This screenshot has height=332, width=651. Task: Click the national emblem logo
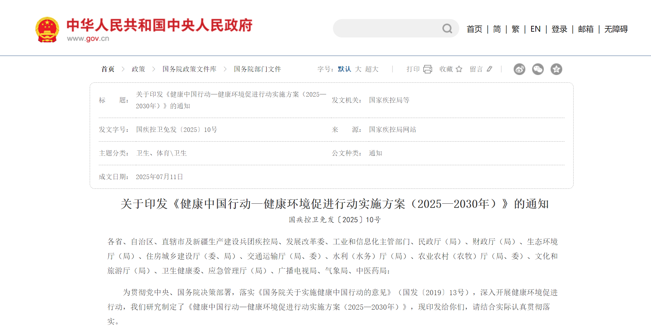click(x=47, y=30)
